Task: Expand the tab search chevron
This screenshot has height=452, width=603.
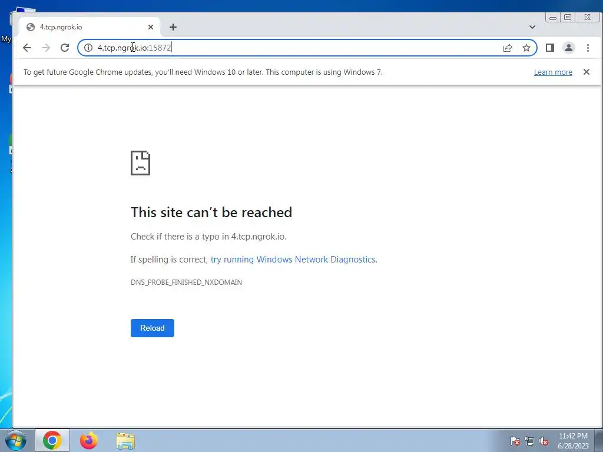Action: [532, 27]
